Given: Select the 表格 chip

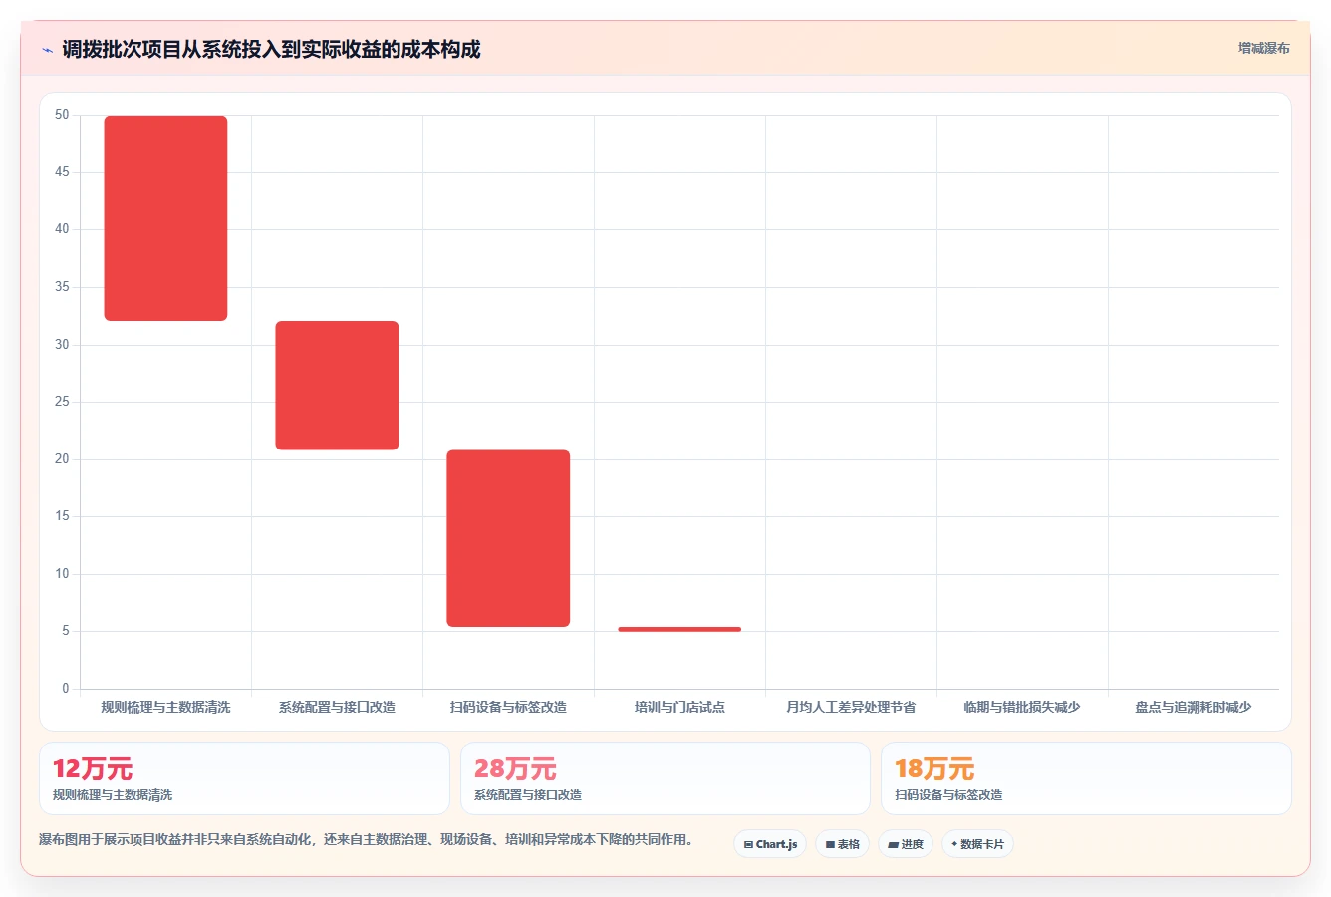Looking at the screenshot, I should (842, 844).
